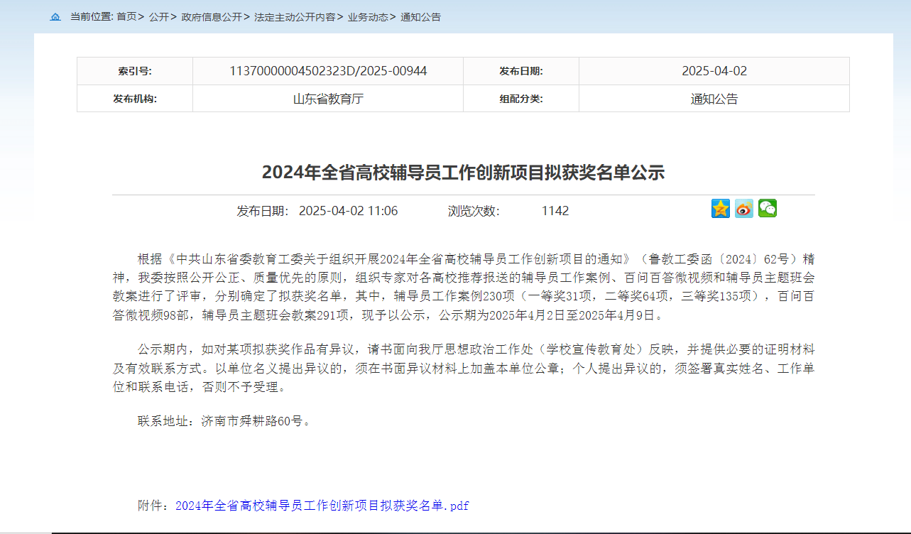The width and height of the screenshot is (911, 534).
Task: Open the attachment 2024年全省高校辅导员工作创新项目拟获奖名单.pdf
Action: pyautogui.click(x=322, y=506)
